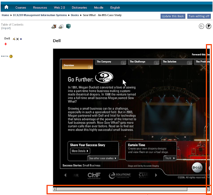Click the CHF International logo

tap(94, 175)
